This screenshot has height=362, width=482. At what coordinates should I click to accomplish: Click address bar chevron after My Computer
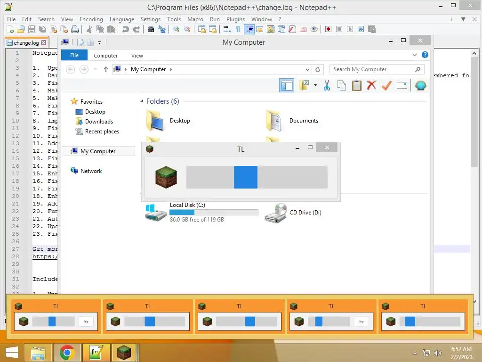click(171, 70)
